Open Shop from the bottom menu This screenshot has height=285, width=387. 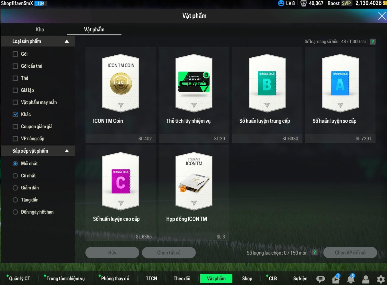point(247,278)
